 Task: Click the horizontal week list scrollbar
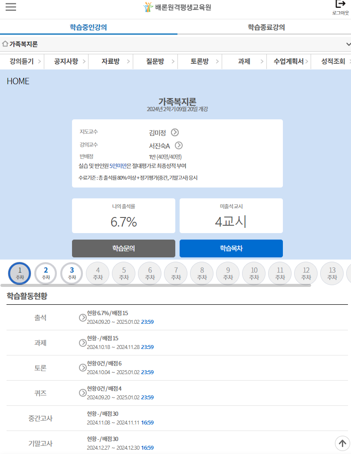[x=155, y=286]
